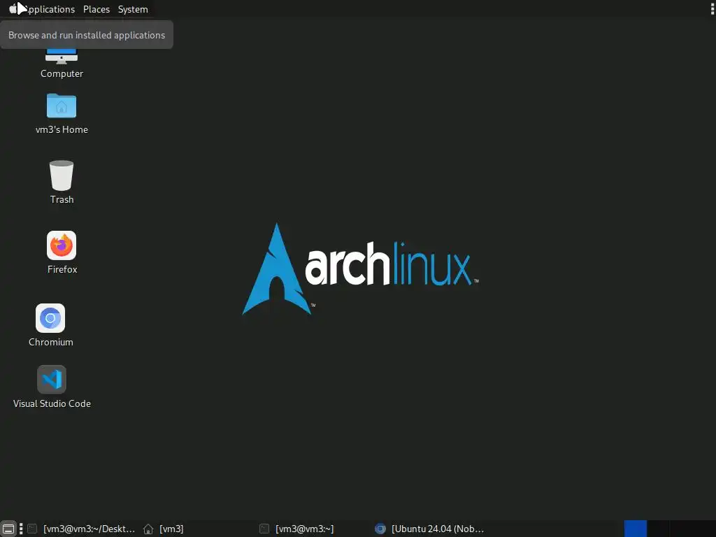Open the System menu
The width and height of the screenshot is (716, 537).
tap(133, 9)
